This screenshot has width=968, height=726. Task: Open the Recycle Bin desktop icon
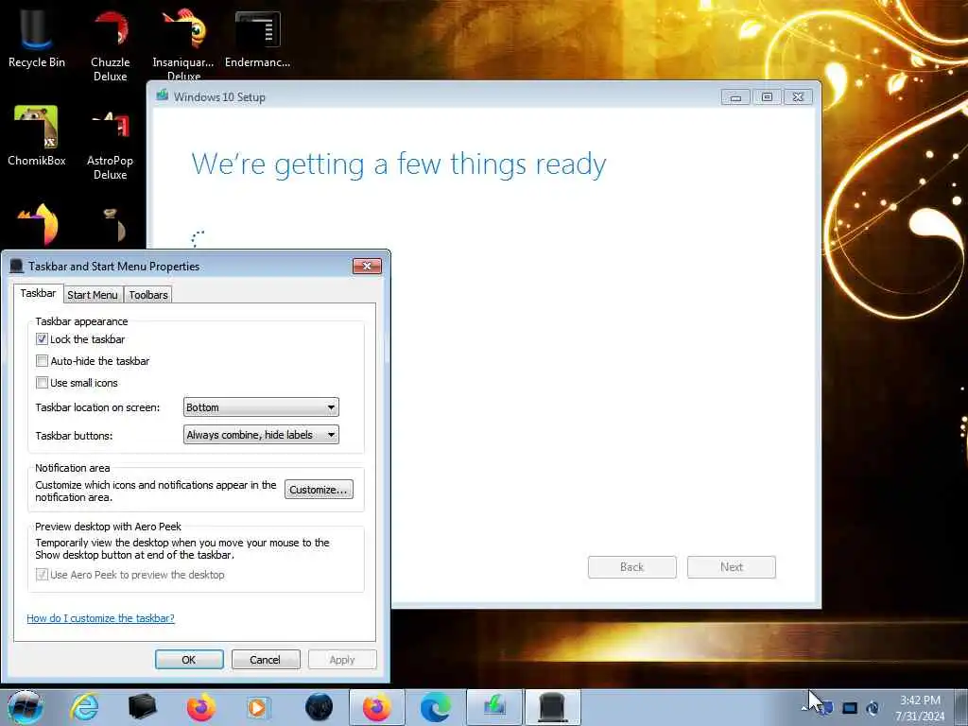pos(36,37)
